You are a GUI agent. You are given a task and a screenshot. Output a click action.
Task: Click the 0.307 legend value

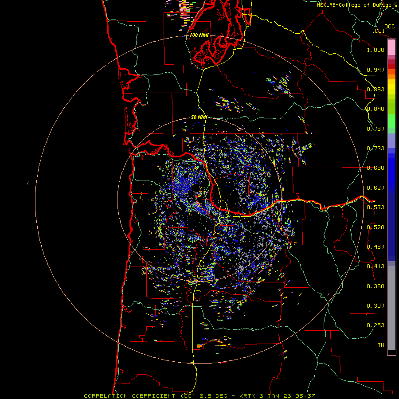click(x=376, y=306)
